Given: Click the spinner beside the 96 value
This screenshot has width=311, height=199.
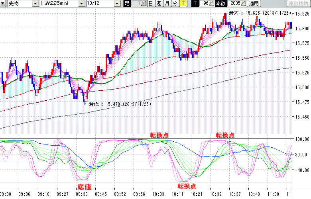Looking at the screenshot, I should coord(211,4).
